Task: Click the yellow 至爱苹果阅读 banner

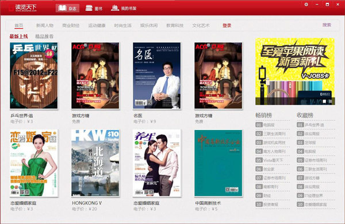Action: pos(295,72)
